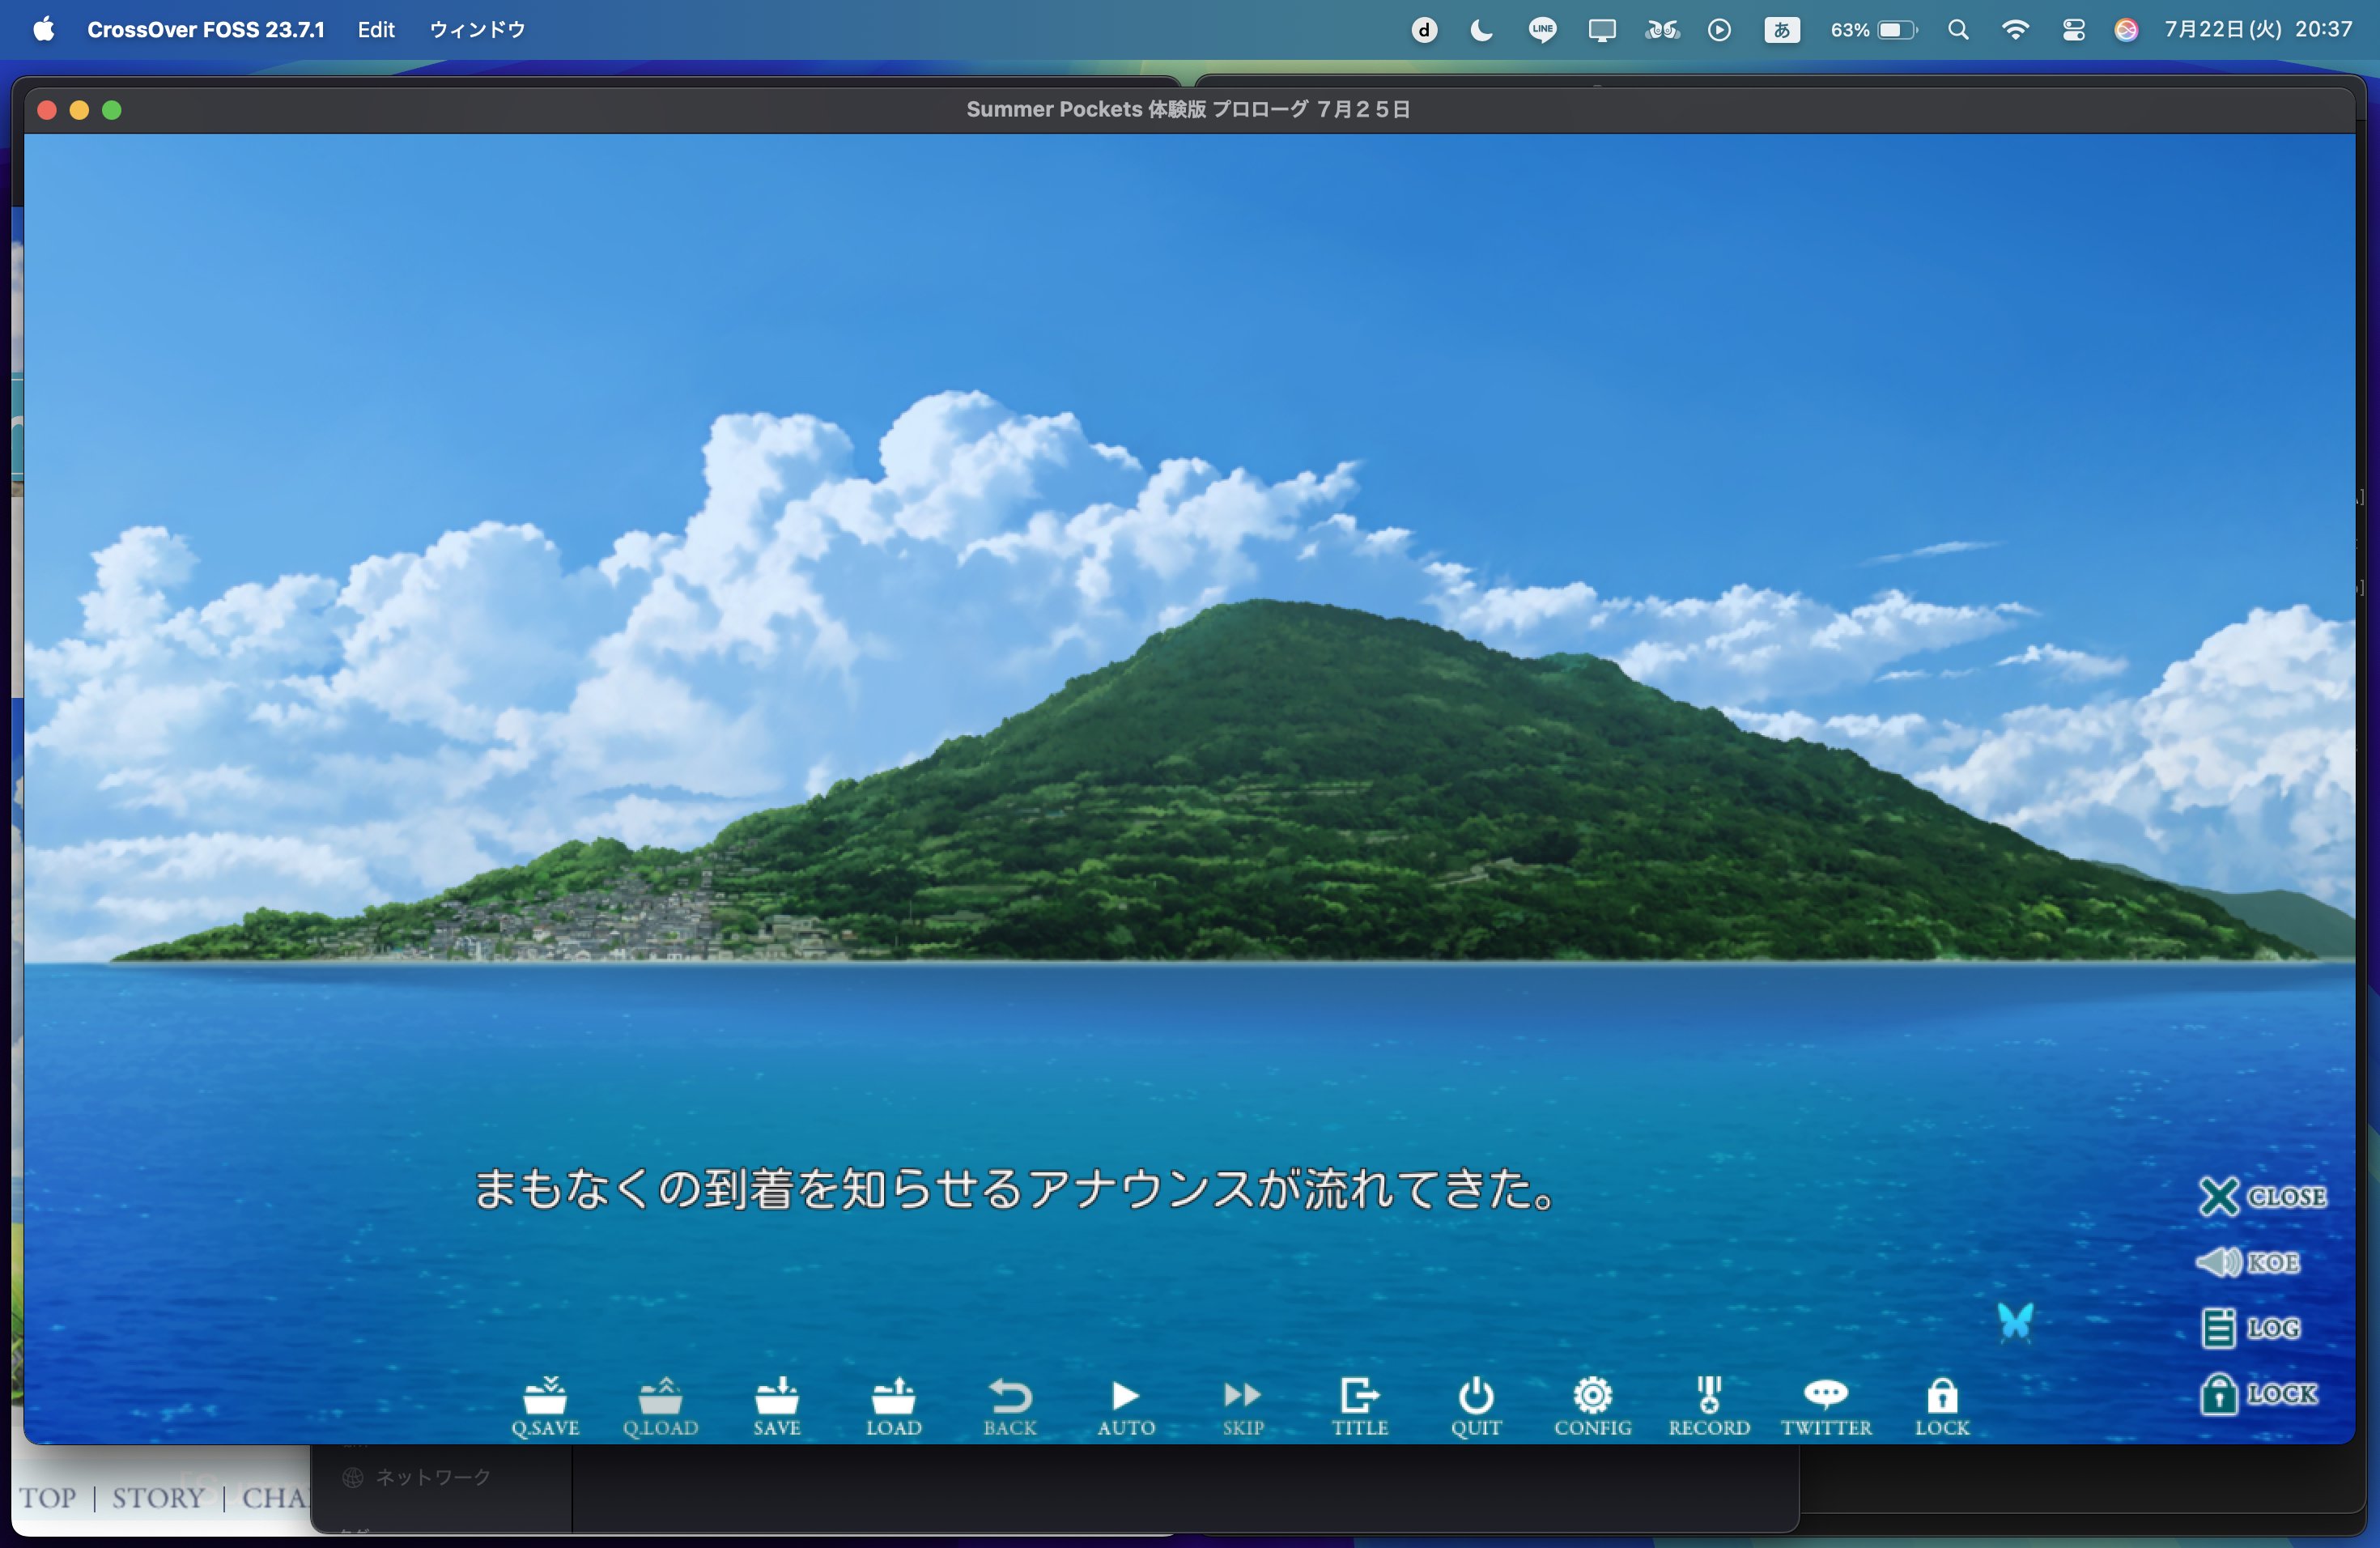Activate SKIP fast-forward

(1243, 1407)
